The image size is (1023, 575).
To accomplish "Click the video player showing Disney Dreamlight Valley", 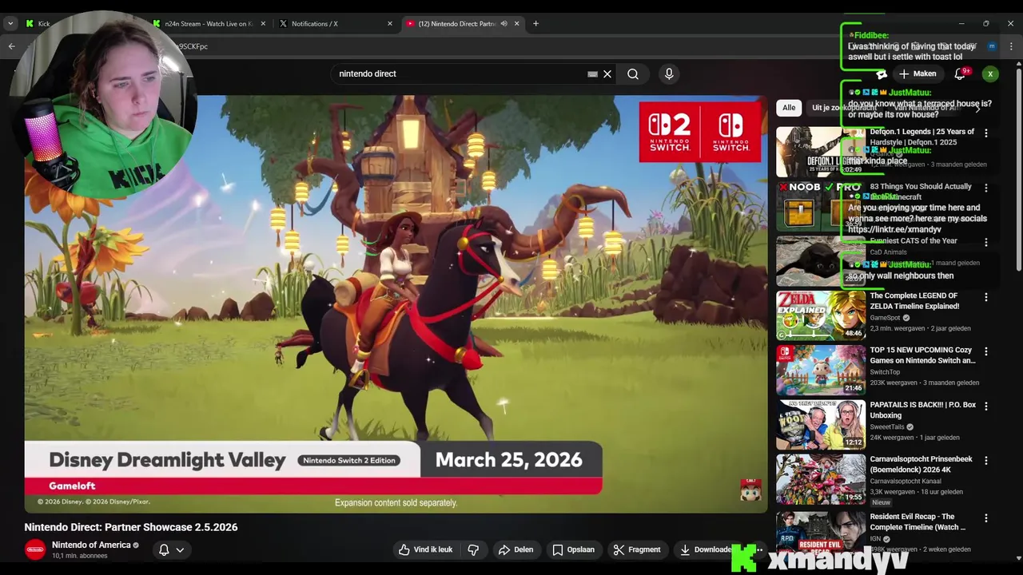I will pyautogui.click(x=396, y=303).
